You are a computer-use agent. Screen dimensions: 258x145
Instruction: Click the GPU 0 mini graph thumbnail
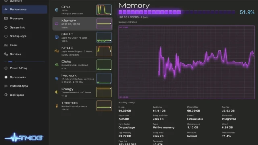point(104,37)
